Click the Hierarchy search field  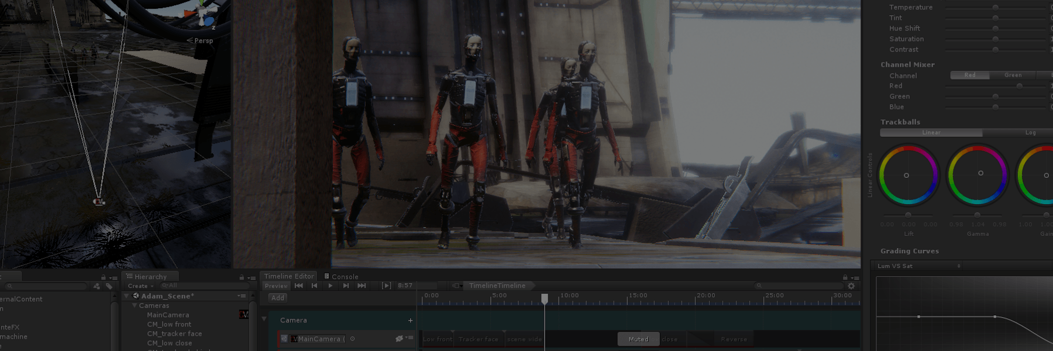click(x=205, y=286)
